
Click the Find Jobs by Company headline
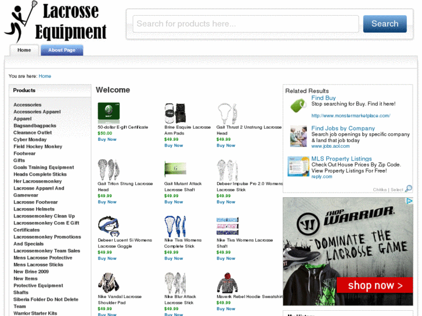pyautogui.click(x=343, y=128)
